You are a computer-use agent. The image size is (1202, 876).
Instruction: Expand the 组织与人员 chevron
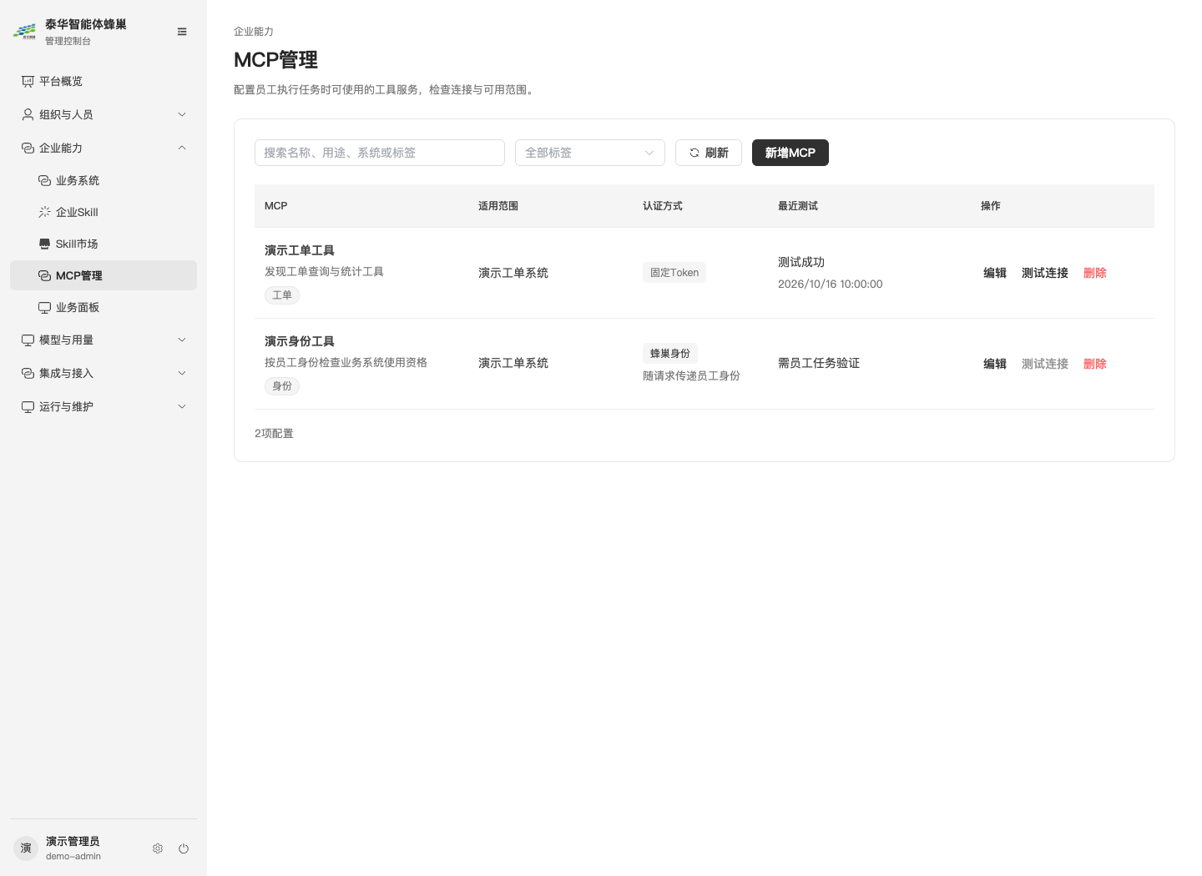pyautogui.click(x=182, y=114)
